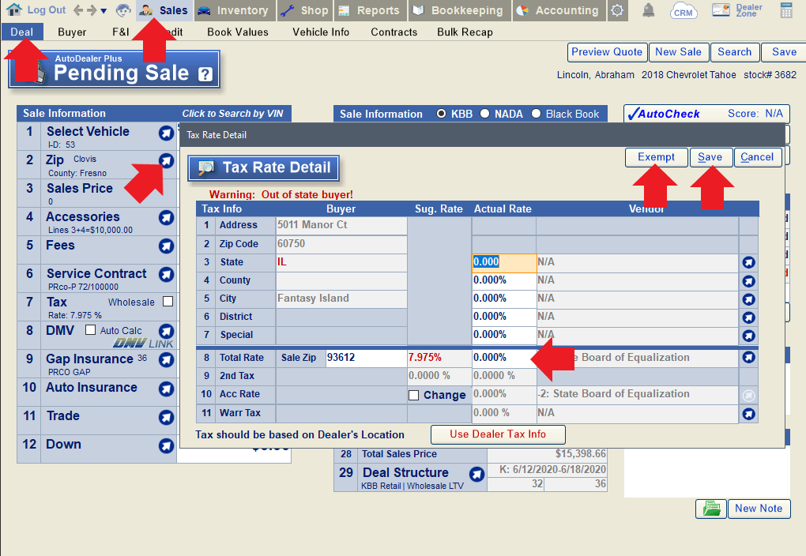Click the Log Out home icon
The image size is (806, 556).
[13, 9]
